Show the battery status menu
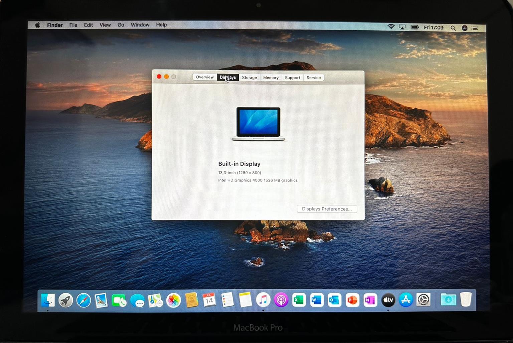 [414, 27]
